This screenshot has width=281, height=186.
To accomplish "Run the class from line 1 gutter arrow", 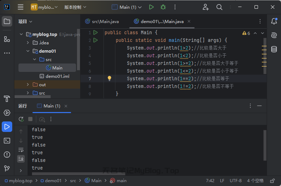I will [x=96, y=32].
